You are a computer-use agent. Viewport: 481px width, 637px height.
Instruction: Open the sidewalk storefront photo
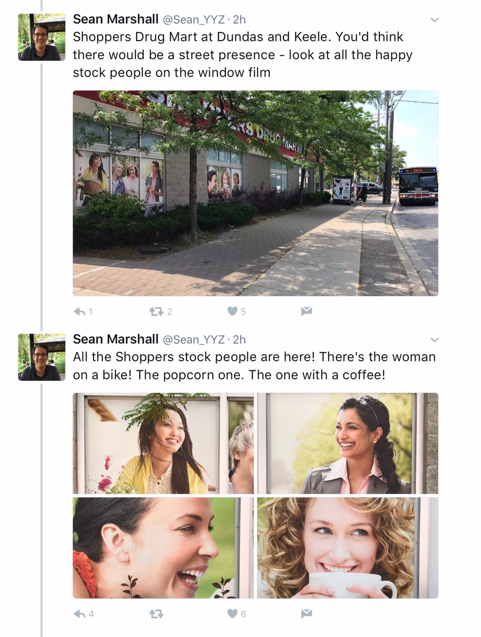(256, 193)
